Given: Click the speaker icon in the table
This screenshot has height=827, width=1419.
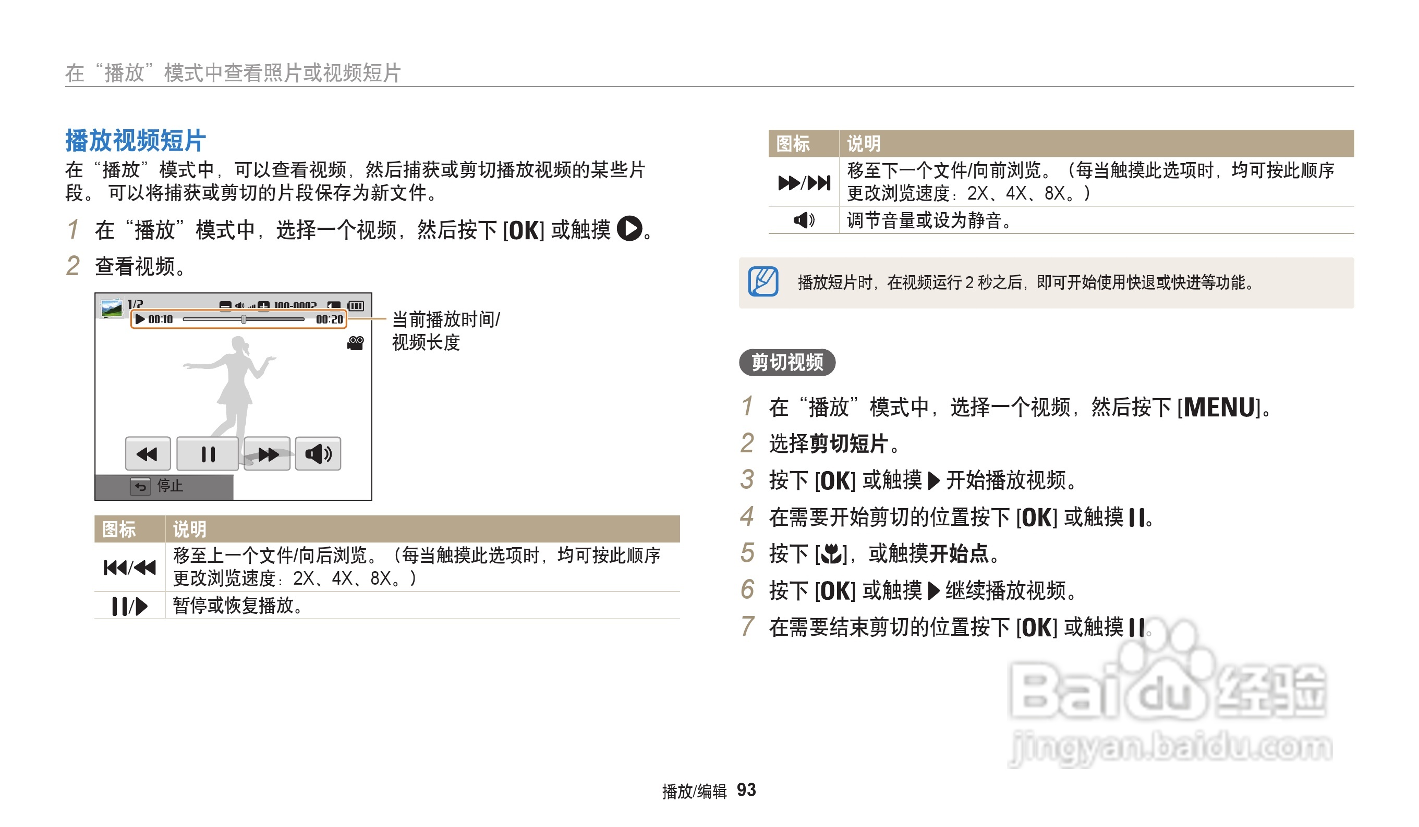Looking at the screenshot, I should tap(804, 220).
